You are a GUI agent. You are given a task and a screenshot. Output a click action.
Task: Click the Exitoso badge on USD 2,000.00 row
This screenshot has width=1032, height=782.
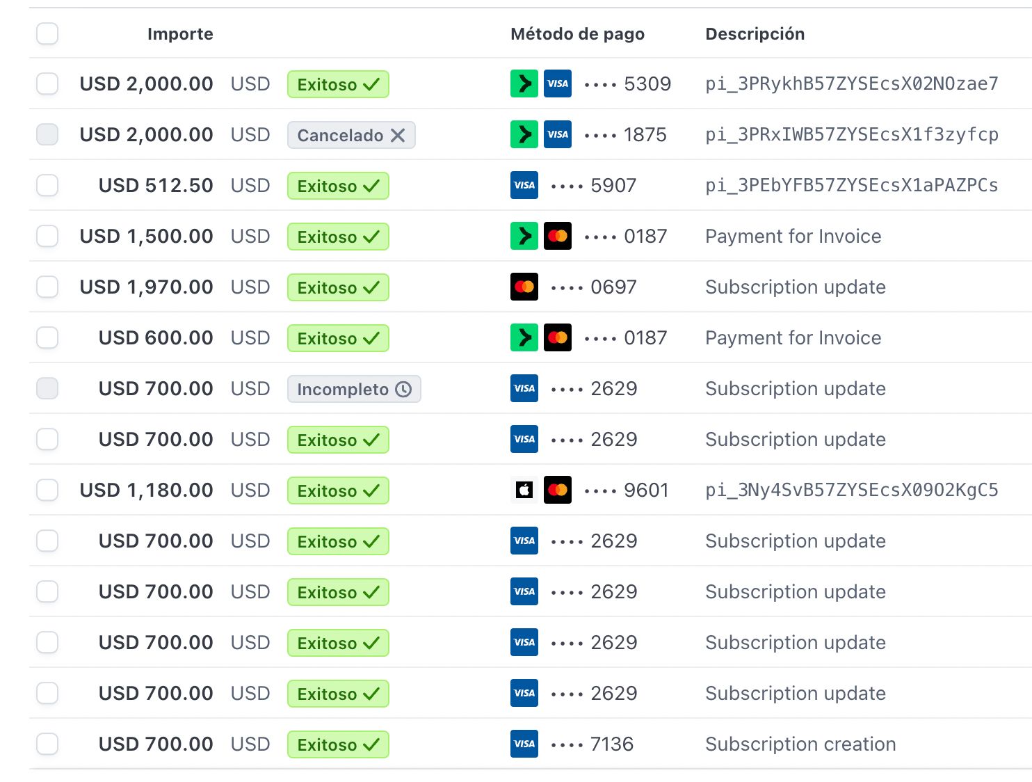(x=338, y=84)
